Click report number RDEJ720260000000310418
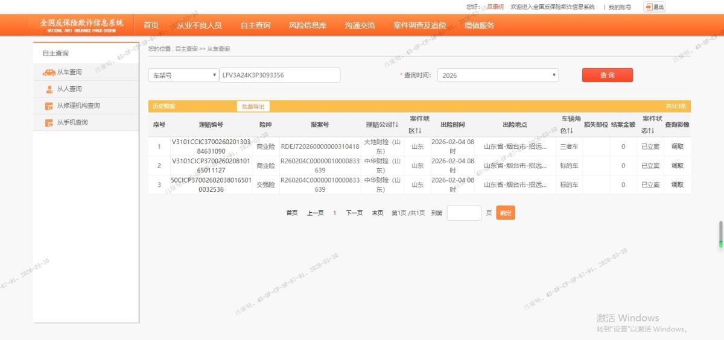 320,146
